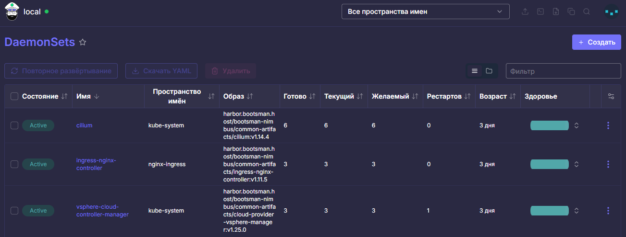The width and height of the screenshot is (626, 237).
Task: Click restart count 1 in vsphere row
Action: (429, 211)
